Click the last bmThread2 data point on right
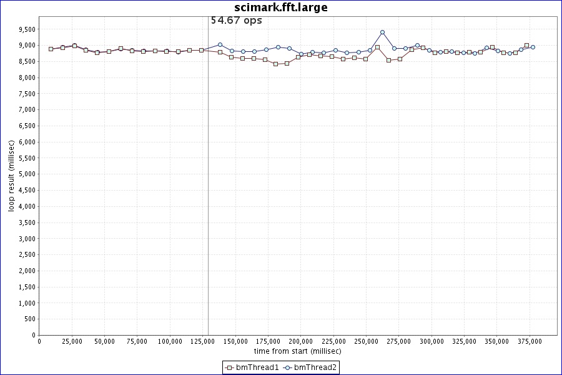Viewport: 562px width, 375px height. 533,47
